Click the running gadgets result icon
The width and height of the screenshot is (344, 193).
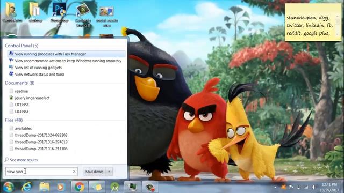(x=11, y=67)
